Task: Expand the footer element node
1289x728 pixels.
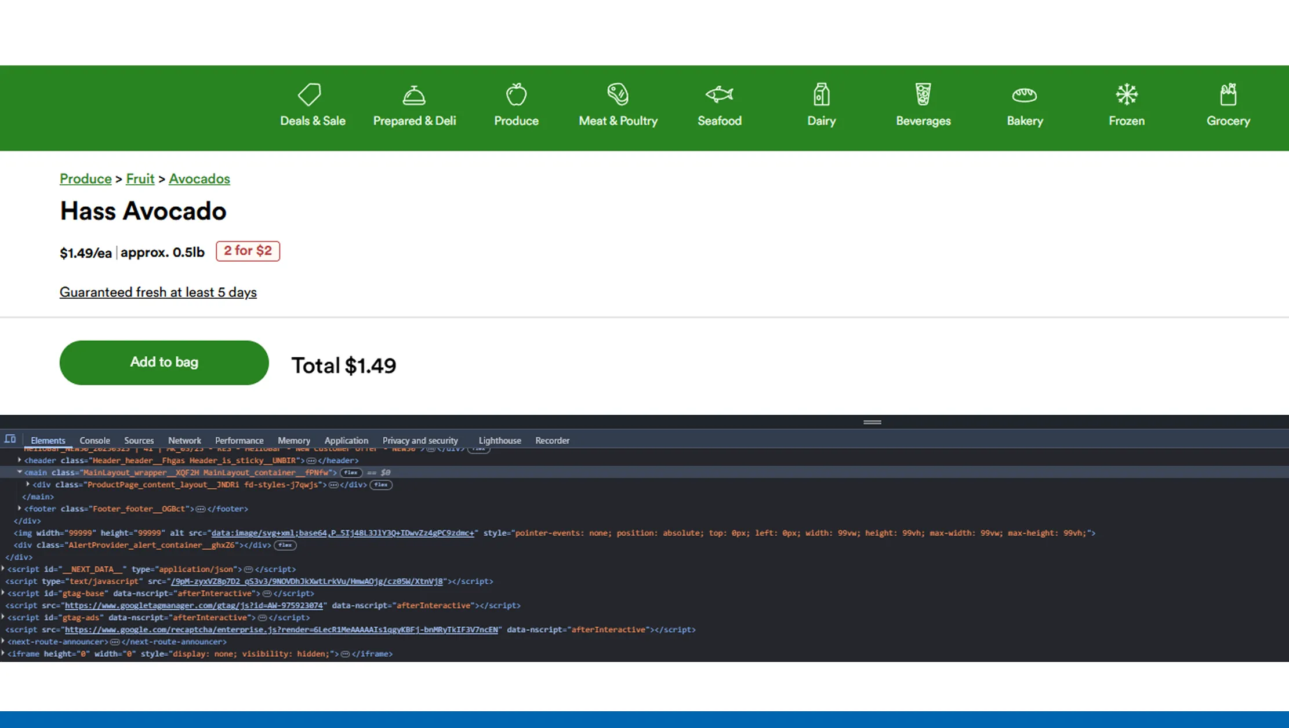Action: point(20,508)
